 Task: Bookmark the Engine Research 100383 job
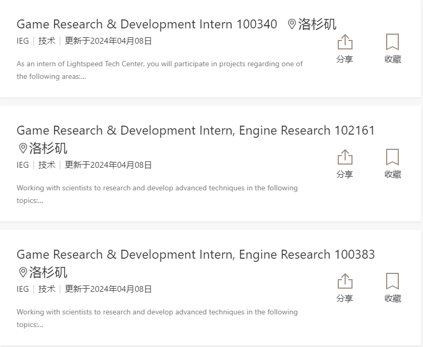click(x=392, y=281)
